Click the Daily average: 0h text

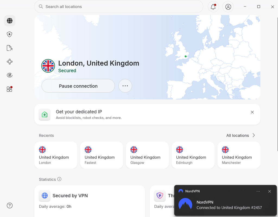(55, 206)
